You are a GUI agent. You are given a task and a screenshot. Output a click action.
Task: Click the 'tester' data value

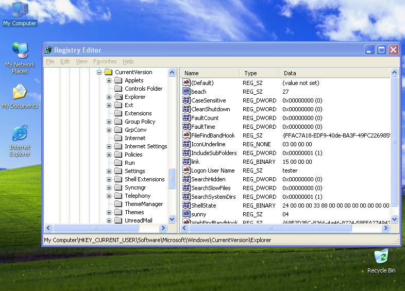[290, 170]
